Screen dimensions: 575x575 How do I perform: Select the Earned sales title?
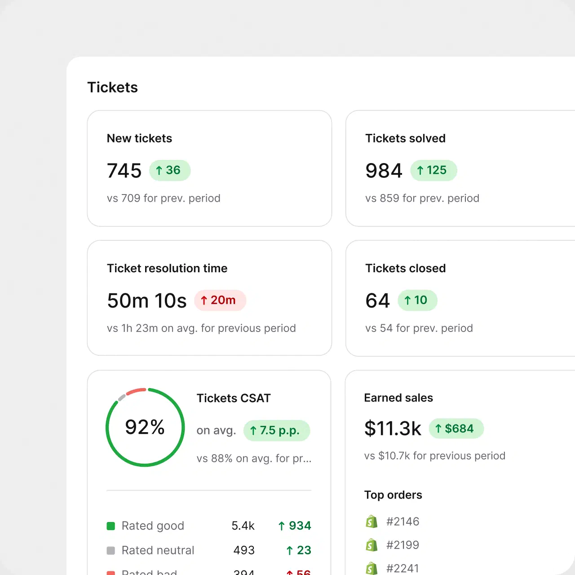click(x=398, y=398)
